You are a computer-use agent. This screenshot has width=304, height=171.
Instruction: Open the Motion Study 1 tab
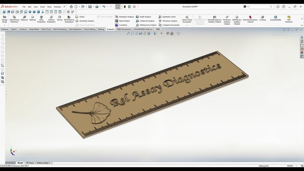[43, 163]
